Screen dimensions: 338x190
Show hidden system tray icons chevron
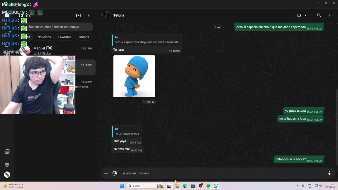coord(297,186)
